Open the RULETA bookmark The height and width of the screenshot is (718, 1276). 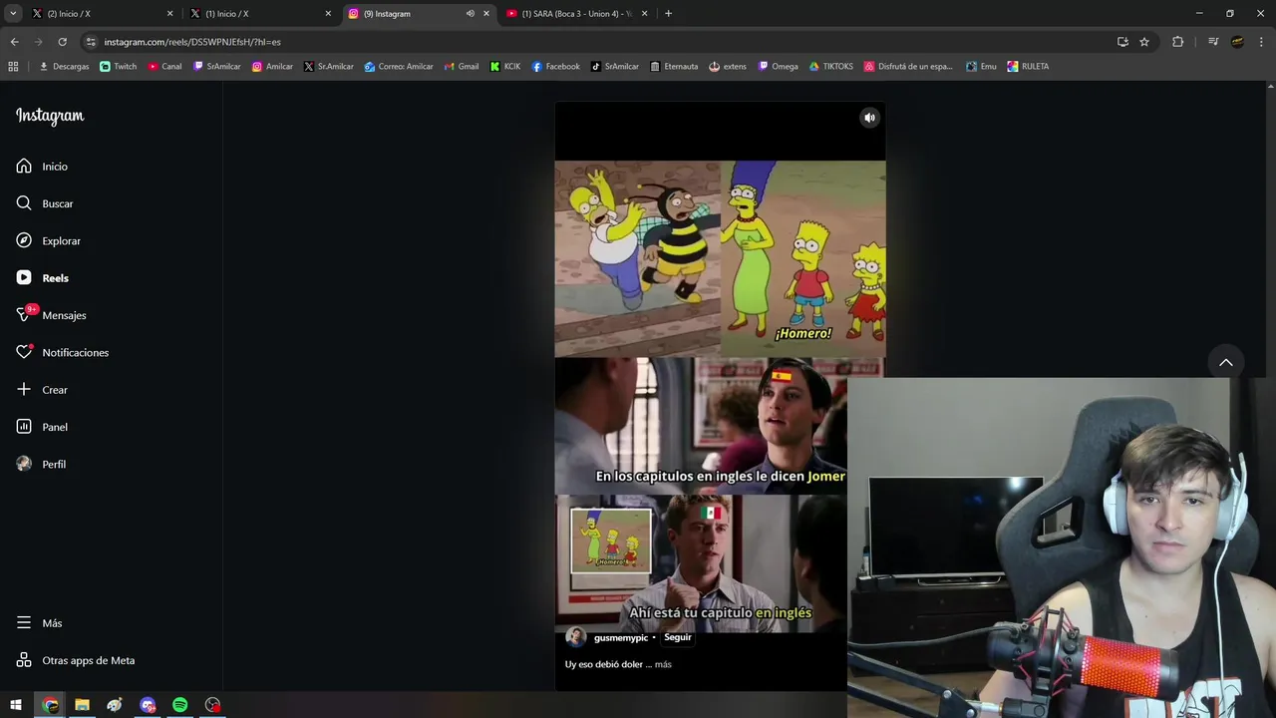[x=1028, y=67]
